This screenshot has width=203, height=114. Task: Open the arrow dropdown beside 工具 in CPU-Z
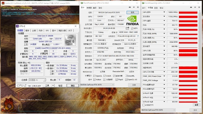click(x=53, y=85)
